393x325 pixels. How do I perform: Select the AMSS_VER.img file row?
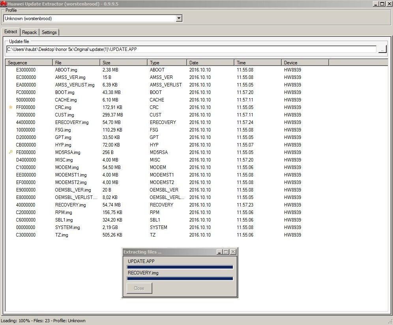pyautogui.click(x=167, y=77)
